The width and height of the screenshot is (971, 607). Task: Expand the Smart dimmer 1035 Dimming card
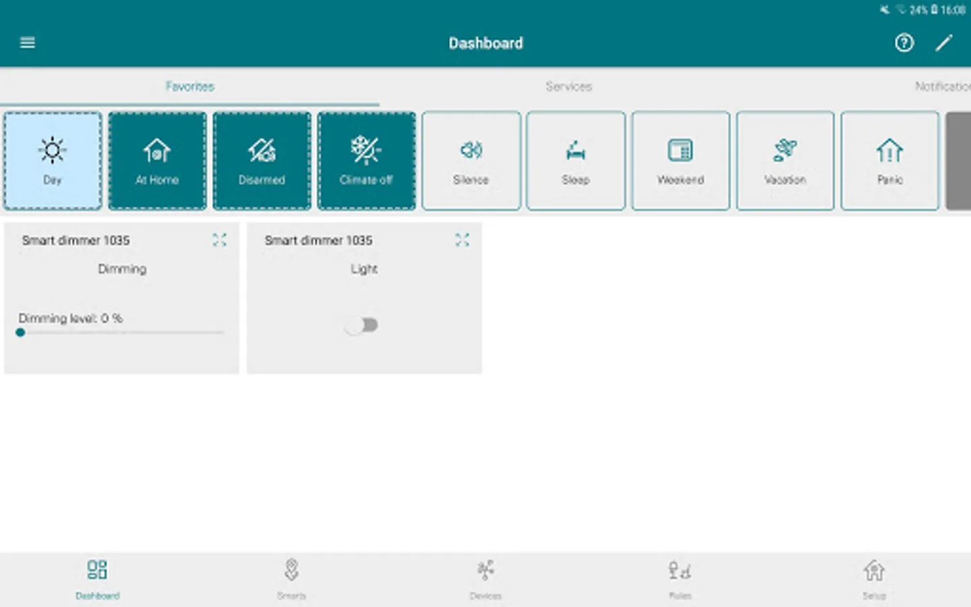[x=219, y=240]
